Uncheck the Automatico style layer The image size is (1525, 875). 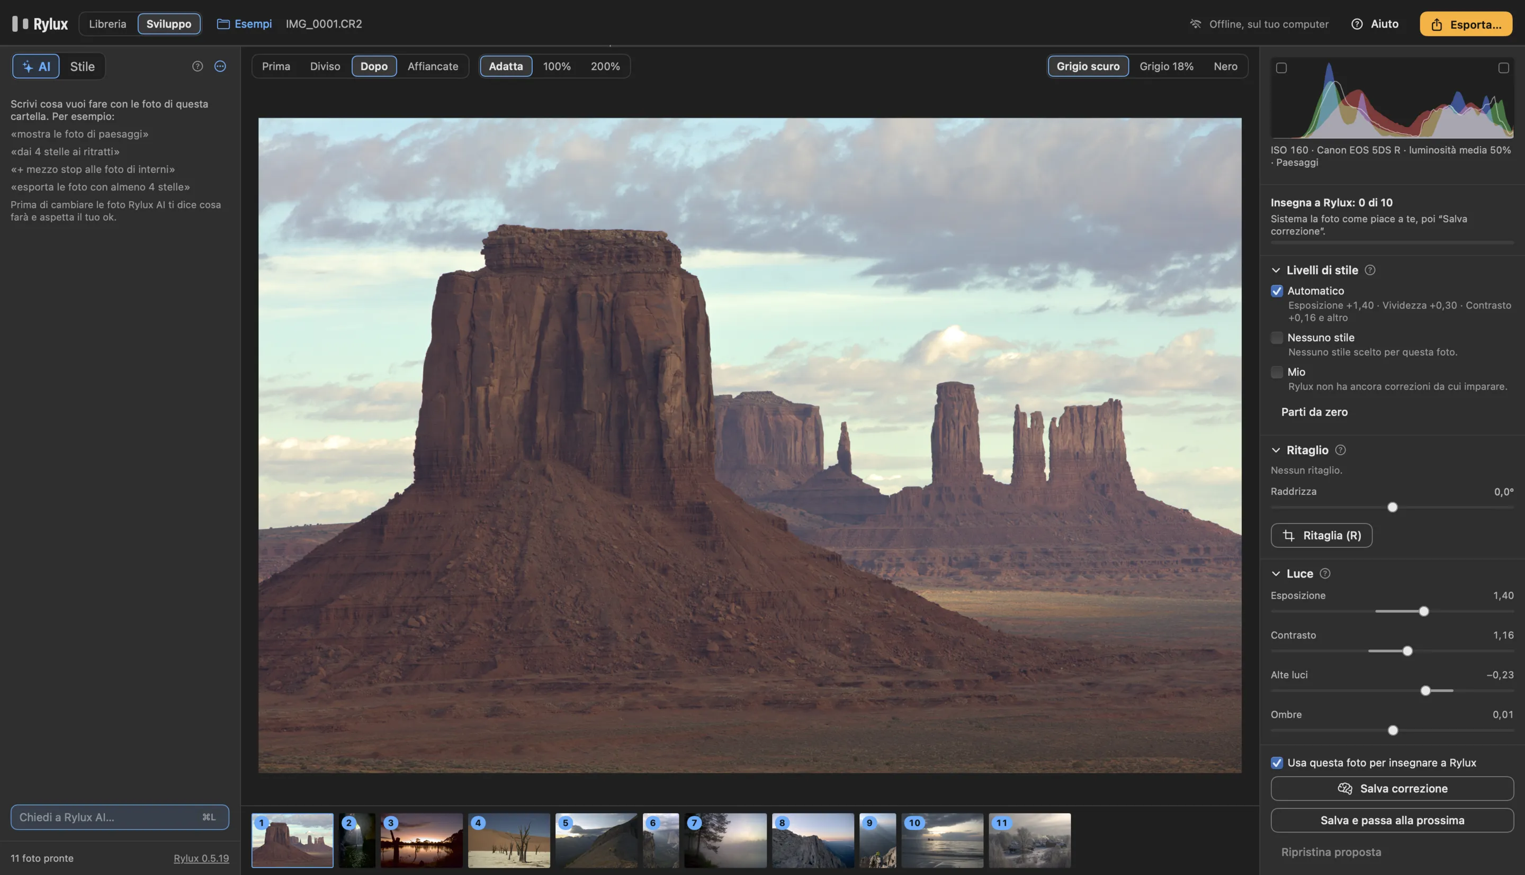1277,291
